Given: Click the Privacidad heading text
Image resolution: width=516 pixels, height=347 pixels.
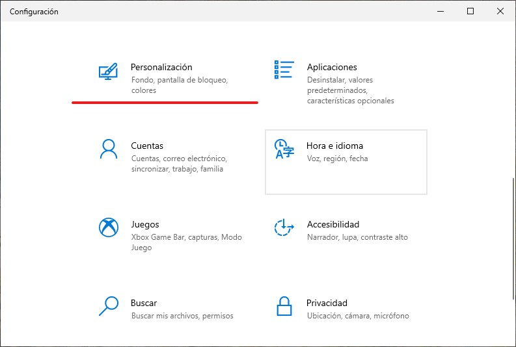Looking at the screenshot, I should (x=327, y=303).
